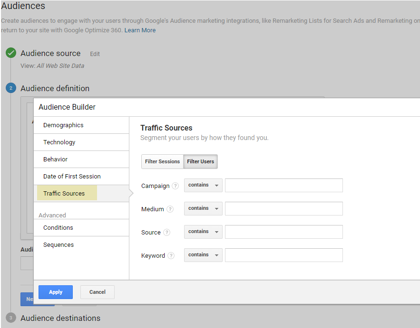Click the step 2 Audience definition circle
This screenshot has width=420, height=328.
point(11,88)
